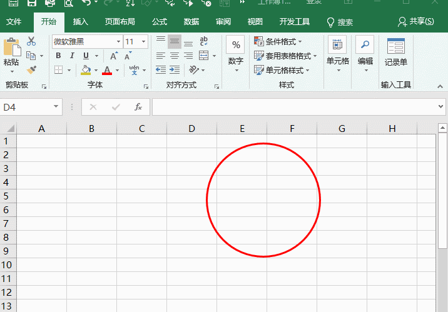
Task: Open the 条件格式 dropdown menu
Action: point(278,41)
